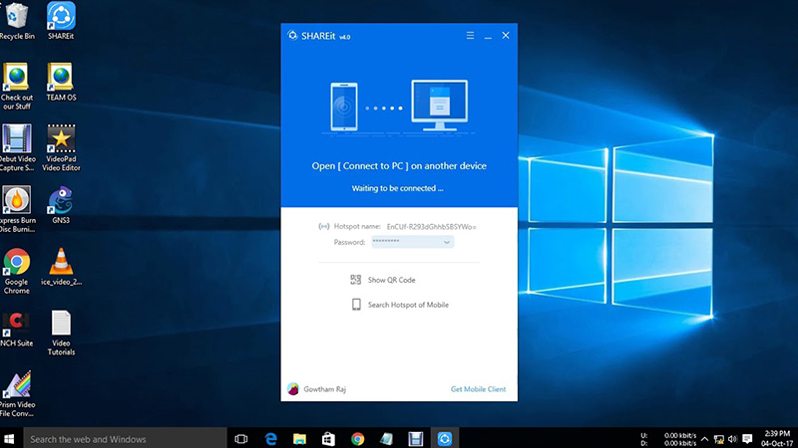Click the hotspot Password field
The width and height of the screenshot is (798, 448).
tap(412, 242)
